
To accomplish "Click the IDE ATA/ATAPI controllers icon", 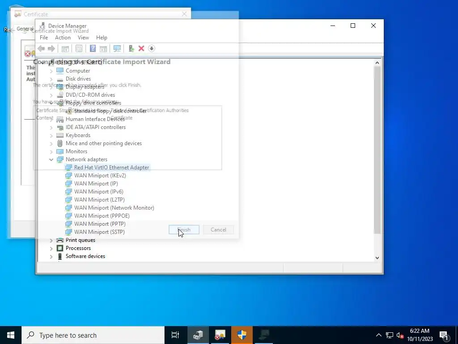I will [x=60, y=127].
